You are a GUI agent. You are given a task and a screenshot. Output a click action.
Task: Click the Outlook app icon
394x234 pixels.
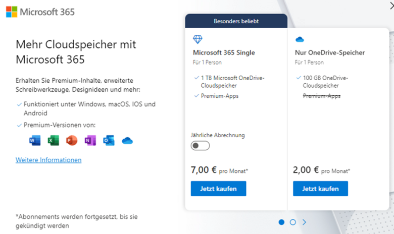(109, 140)
